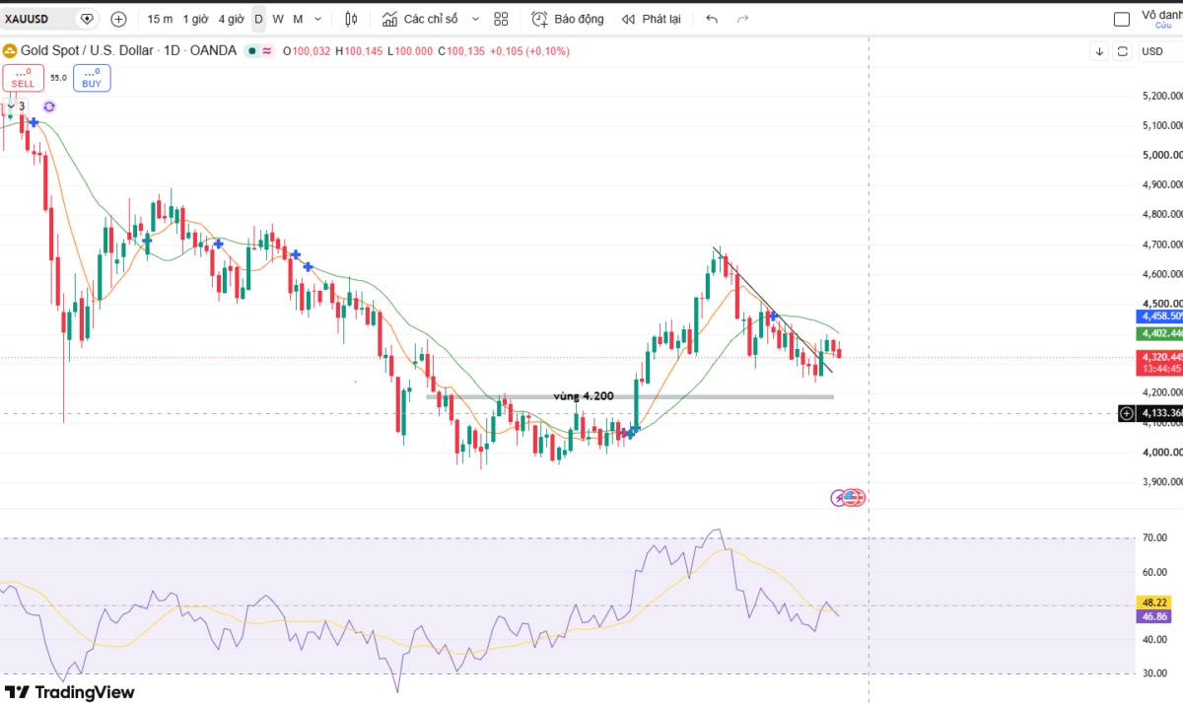This screenshot has width=1183, height=703.
Task: Open the Vô danh layout name menu
Action: (x=1161, y=14)
